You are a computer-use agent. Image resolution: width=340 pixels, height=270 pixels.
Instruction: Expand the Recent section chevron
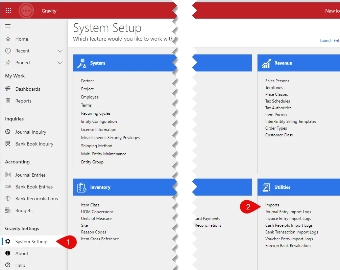coord(60,51)
